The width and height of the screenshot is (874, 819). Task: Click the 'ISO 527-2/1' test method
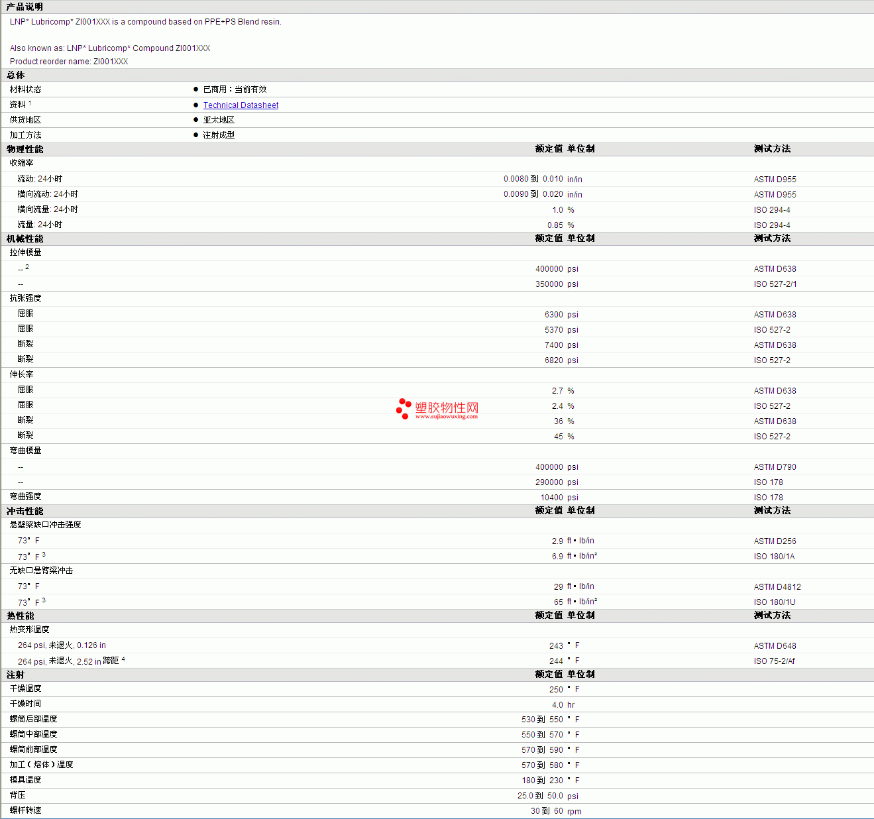click(x=775, y=284)
